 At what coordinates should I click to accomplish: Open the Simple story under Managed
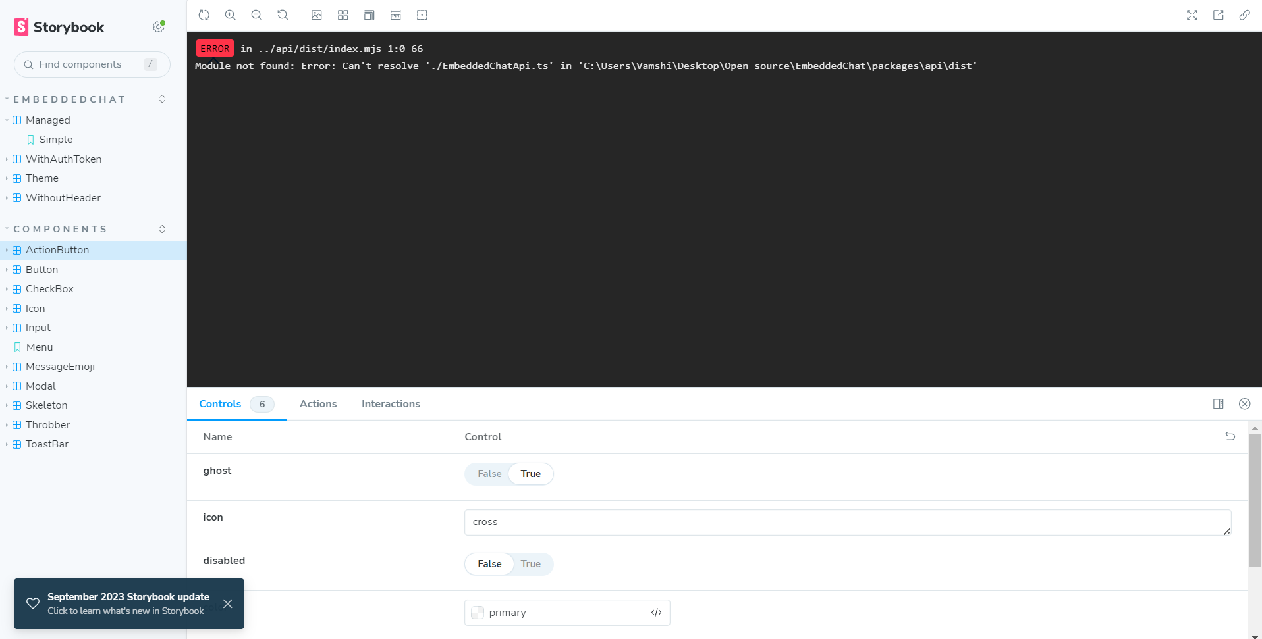55,139
